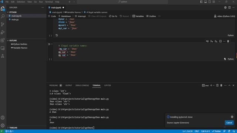This screenshot has height=133, width=237.
Task: Open the File menu
Action: pos(7,2)
